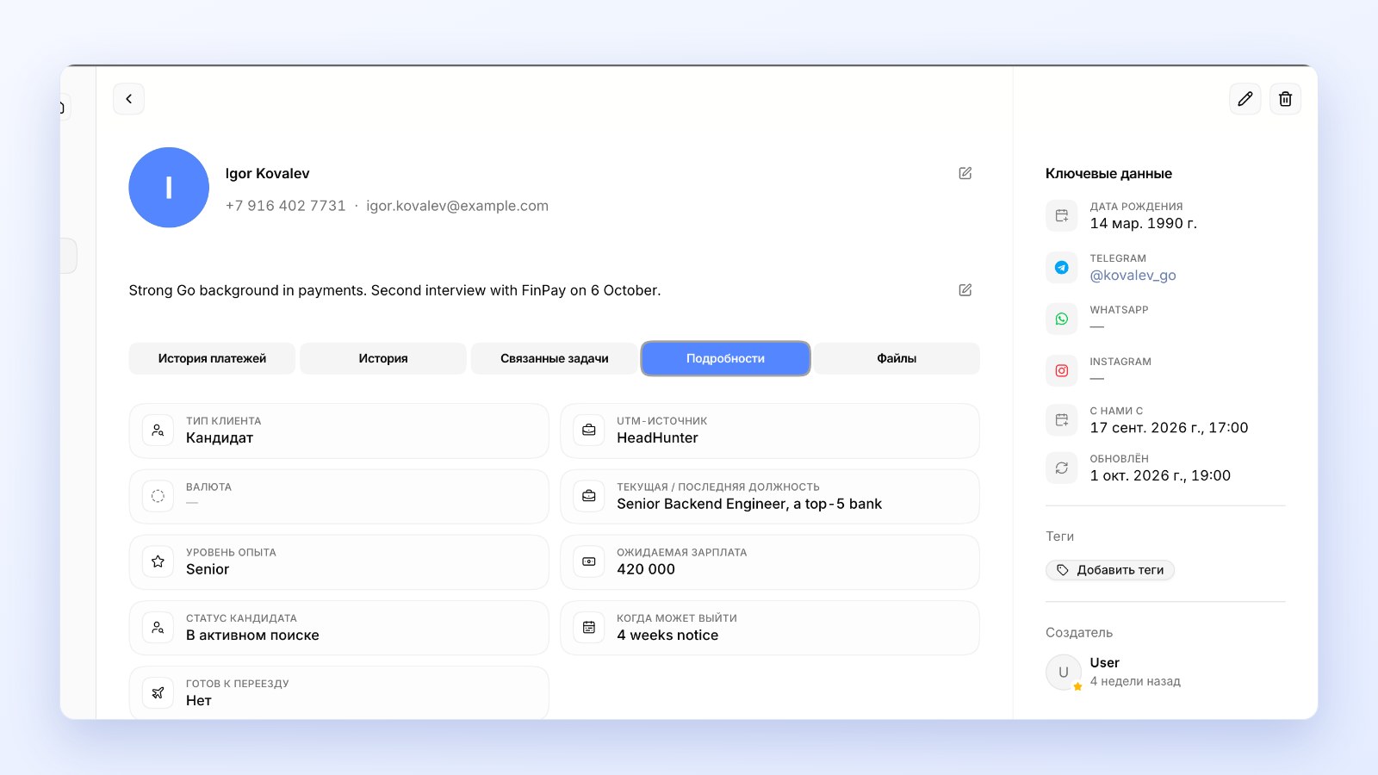The width and height of the screenshot is (1378, 775).
Task: Select the Подробности tab
Action: 725,358
